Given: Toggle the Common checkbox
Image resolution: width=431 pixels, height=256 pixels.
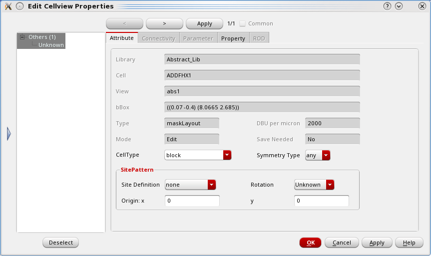Looking at the screenshot, I should 242,23.
